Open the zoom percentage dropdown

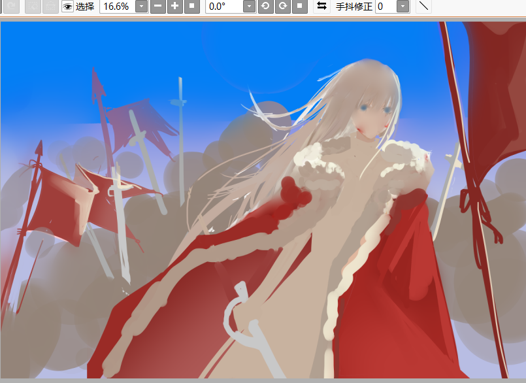pos(141,7)
